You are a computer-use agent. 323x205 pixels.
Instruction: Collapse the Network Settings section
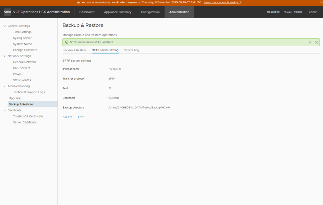click(x=4, y=56)
